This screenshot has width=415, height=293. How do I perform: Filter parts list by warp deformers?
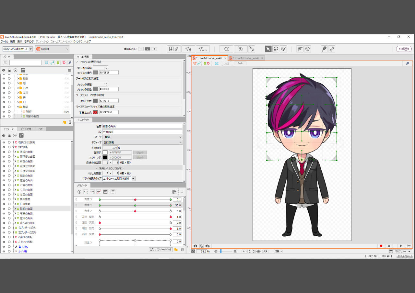point(58,62)
